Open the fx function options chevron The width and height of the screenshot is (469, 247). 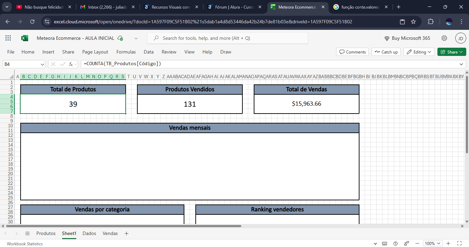[x=76, y=64]
